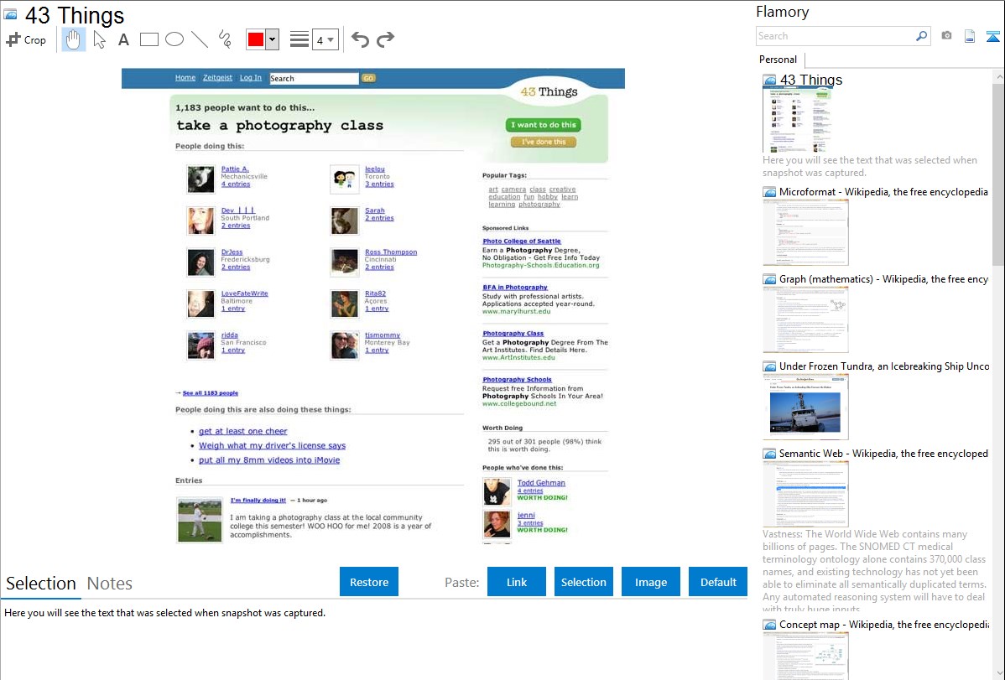The width and height of the screenshot is (1005, 680).
Task: Select the freehand scribble tool
Action: 225,39
